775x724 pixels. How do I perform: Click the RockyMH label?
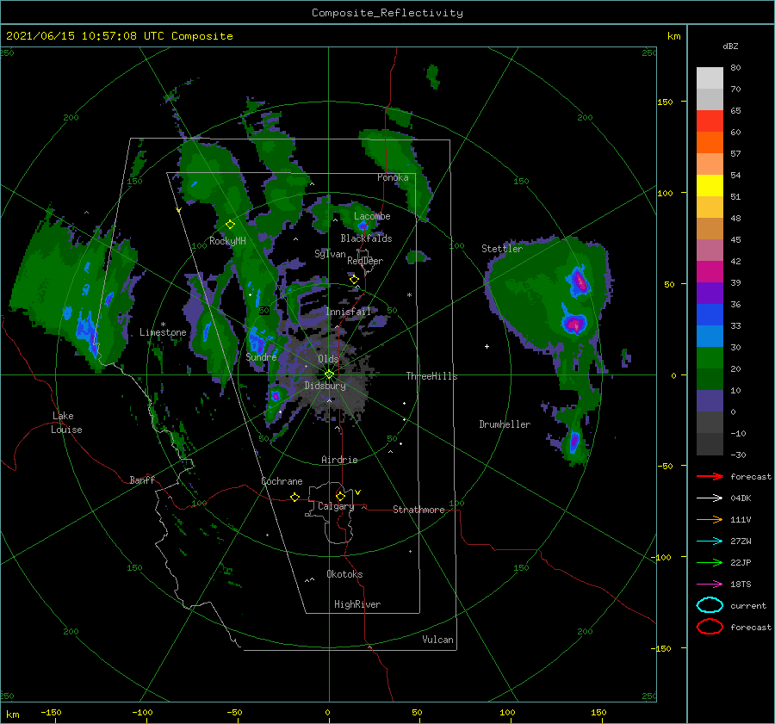tap(227, 241)
